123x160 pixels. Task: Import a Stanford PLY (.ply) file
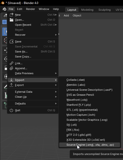coord(89,105)
